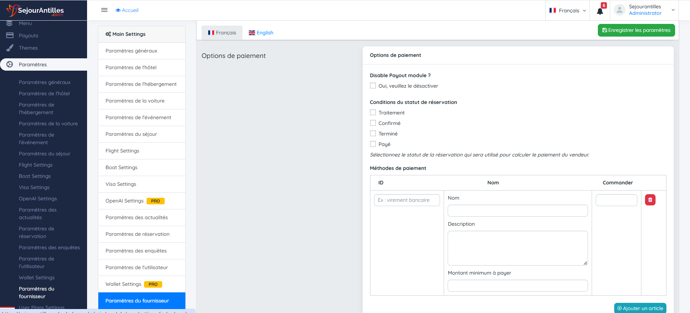Click the red trash delete icon
Screen dimensions: 690x313
tap(650, 200)
